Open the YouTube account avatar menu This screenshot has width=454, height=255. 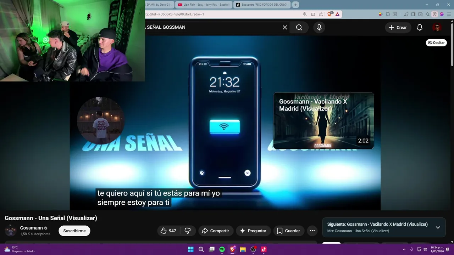coord(437,27)
